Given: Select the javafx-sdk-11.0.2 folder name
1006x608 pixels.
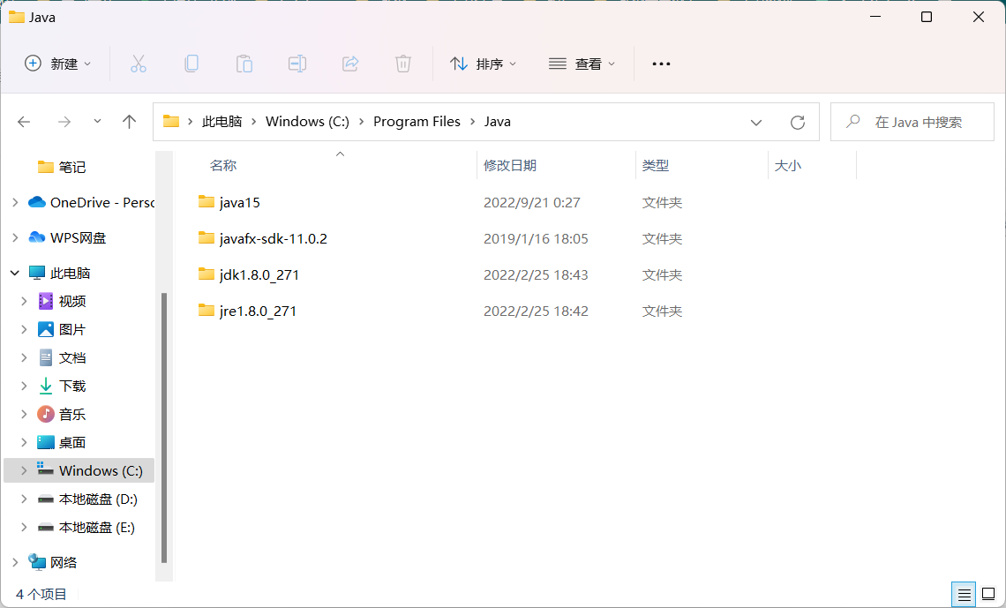Looking at the screenshot, I should tap(273, 238).
